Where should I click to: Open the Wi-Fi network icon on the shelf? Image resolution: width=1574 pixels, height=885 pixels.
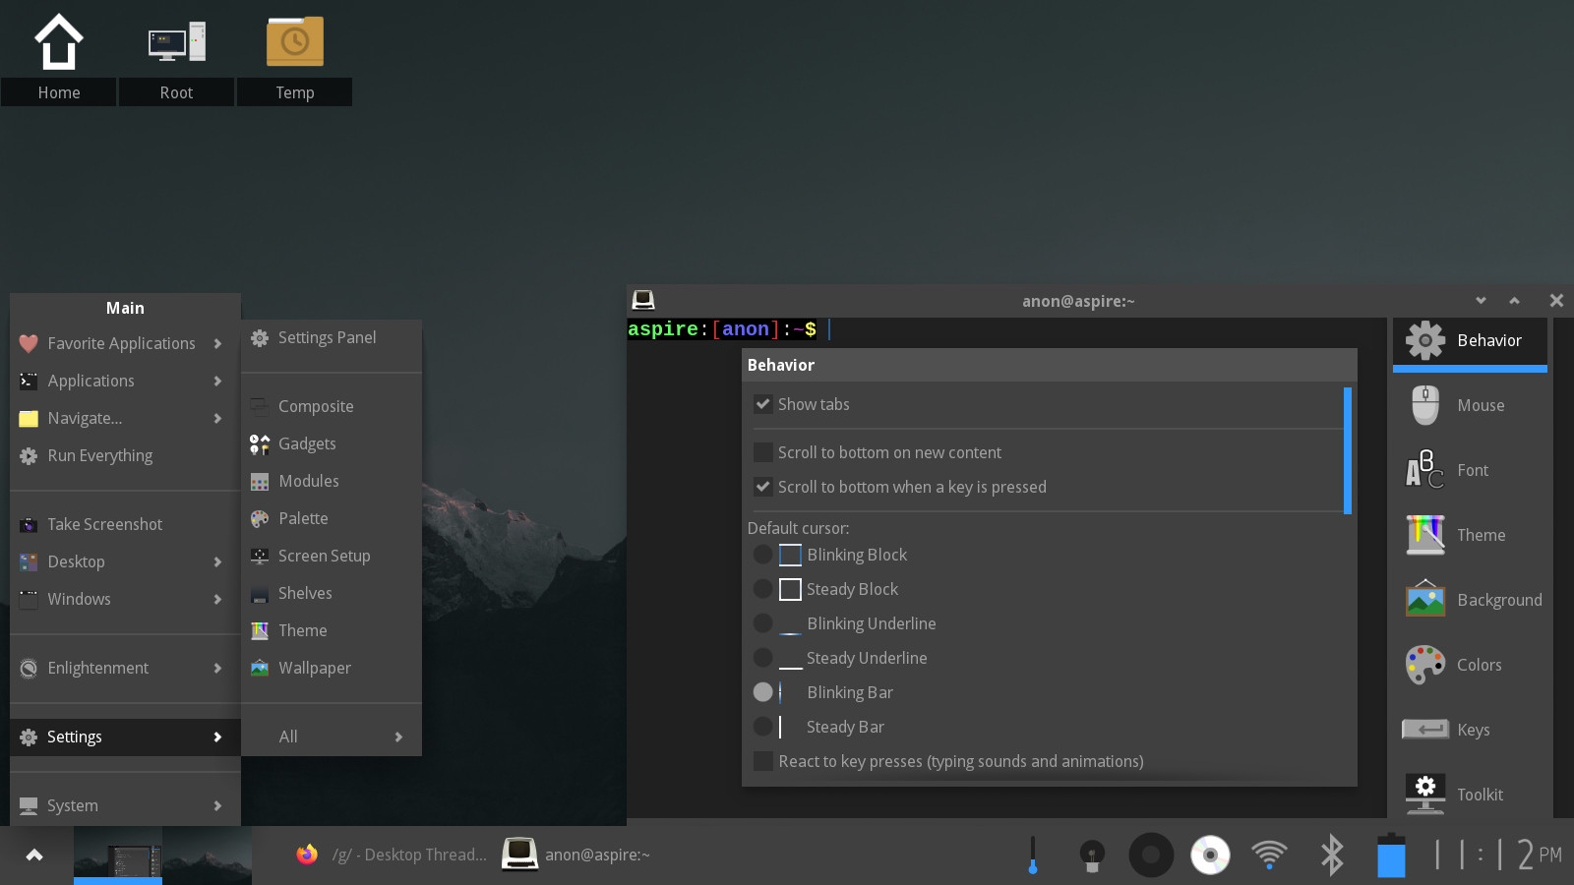(x=1269, y=855)
